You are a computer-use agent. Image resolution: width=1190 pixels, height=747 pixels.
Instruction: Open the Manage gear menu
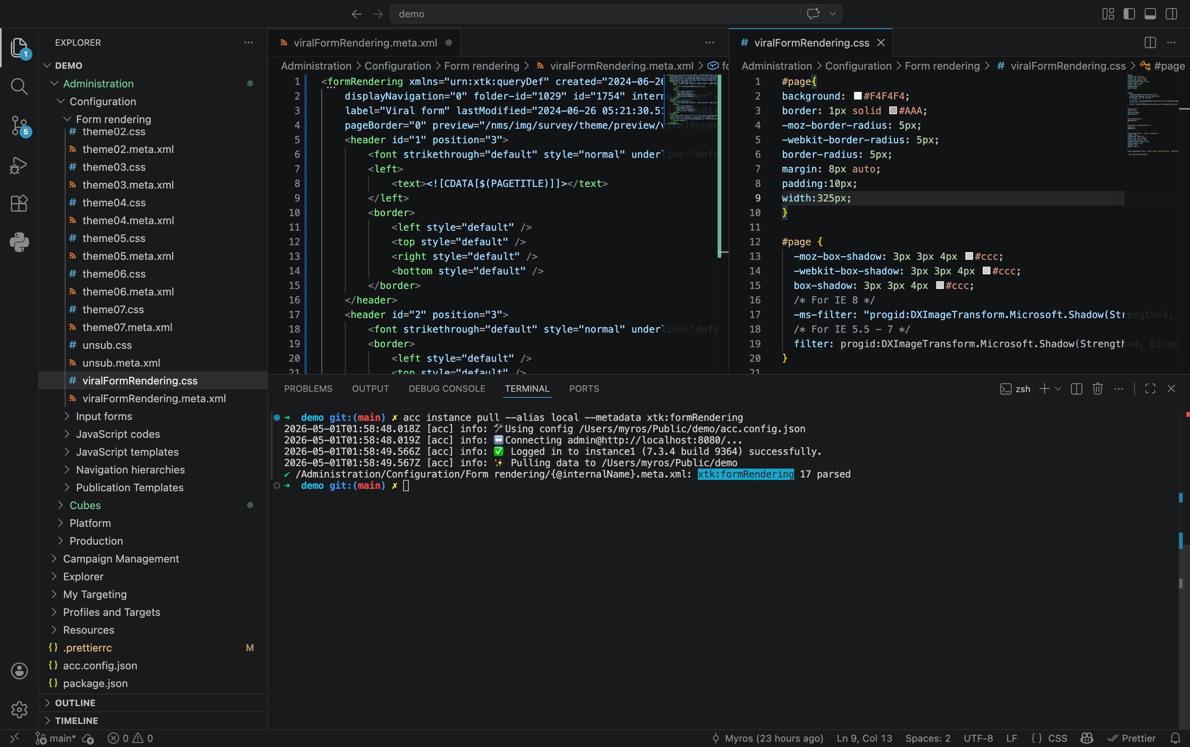pos(19,709)
